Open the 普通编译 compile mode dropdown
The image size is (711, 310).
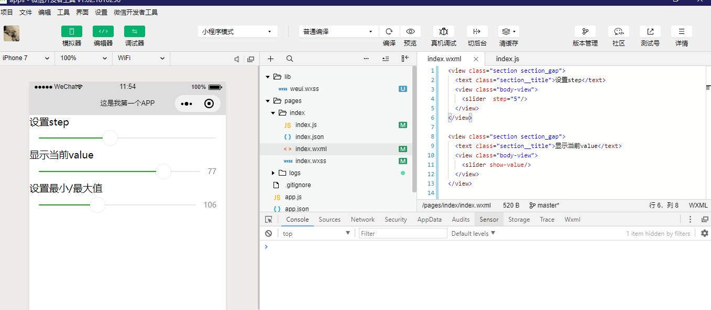coord(338,32)
